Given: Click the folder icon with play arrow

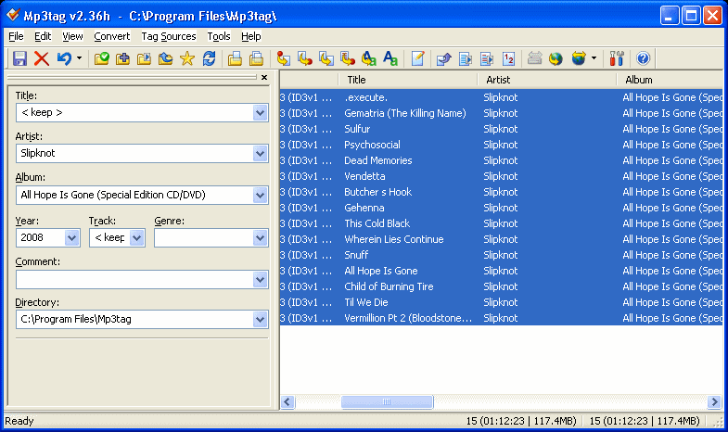Looking at the screenshot, I should tap(144, 58).
